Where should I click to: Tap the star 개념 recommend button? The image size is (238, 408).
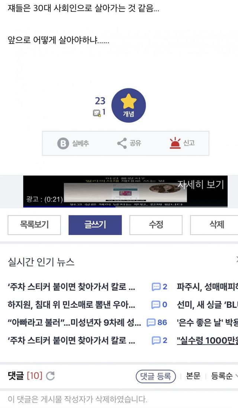(x=129, y=105)
